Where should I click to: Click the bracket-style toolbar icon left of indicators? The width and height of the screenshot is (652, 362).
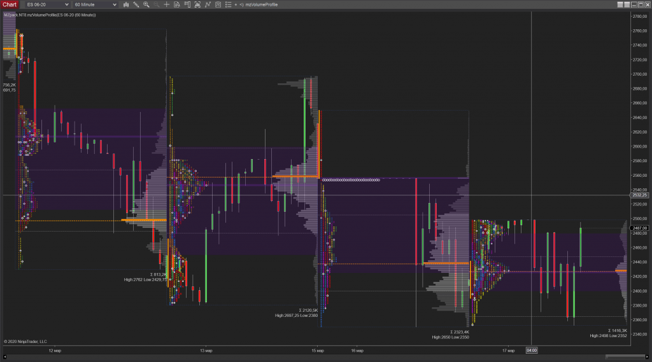[197, 4]
